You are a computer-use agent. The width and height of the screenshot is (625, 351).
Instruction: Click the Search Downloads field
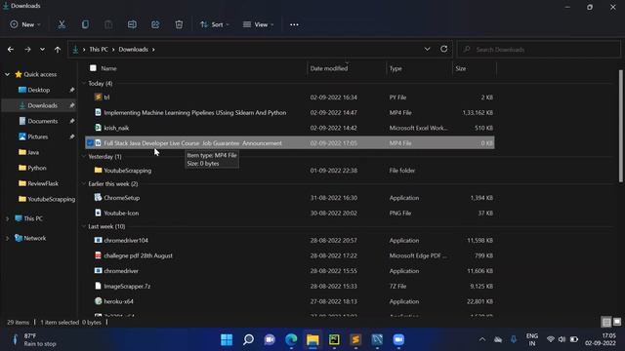538,50
